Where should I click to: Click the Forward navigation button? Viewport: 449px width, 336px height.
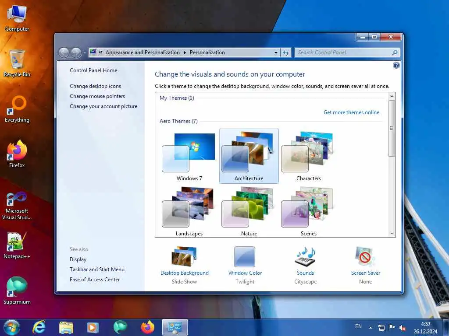point(76,52)
